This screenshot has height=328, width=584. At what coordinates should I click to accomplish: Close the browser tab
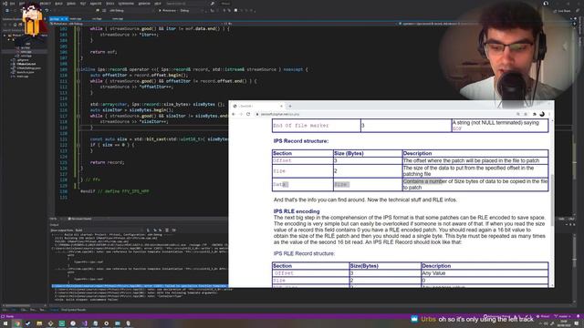click(282, 106)
